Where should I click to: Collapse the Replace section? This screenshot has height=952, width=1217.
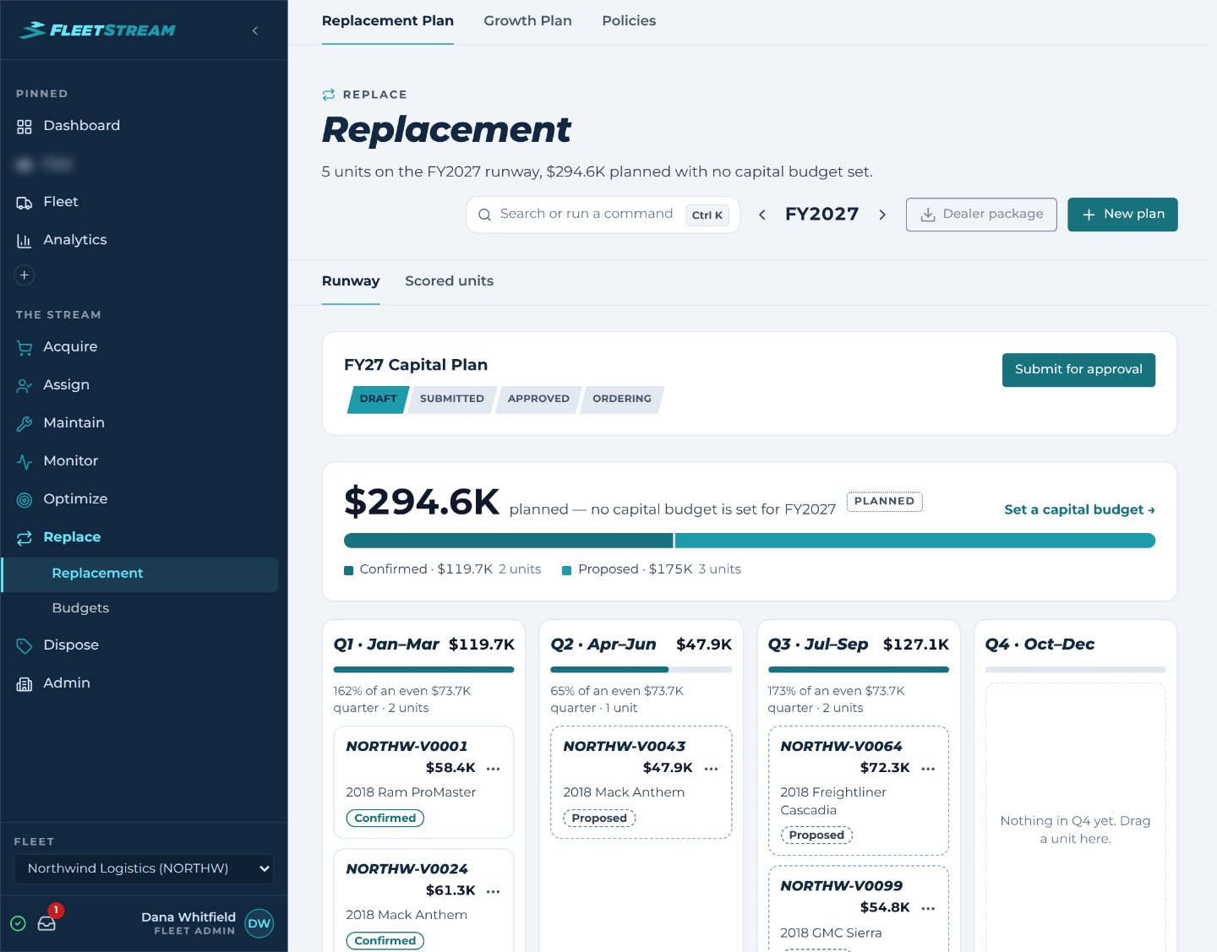click(x=144, y=537)
